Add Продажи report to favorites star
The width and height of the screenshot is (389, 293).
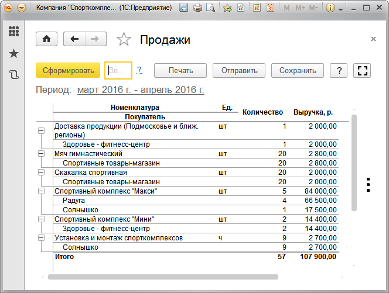click(x=124, y=39)
